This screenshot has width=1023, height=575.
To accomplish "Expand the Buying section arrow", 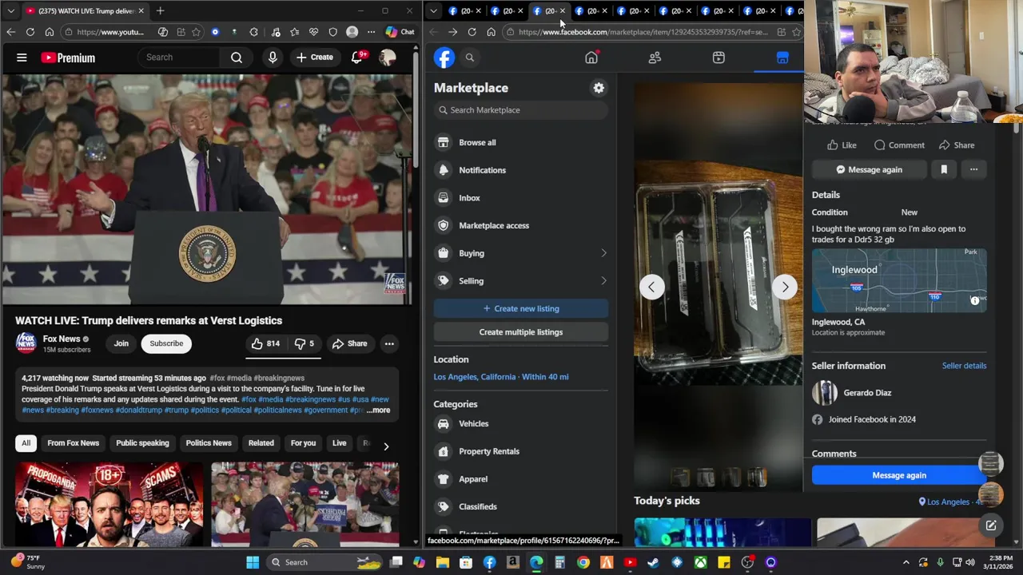I will tap(603, 253).
